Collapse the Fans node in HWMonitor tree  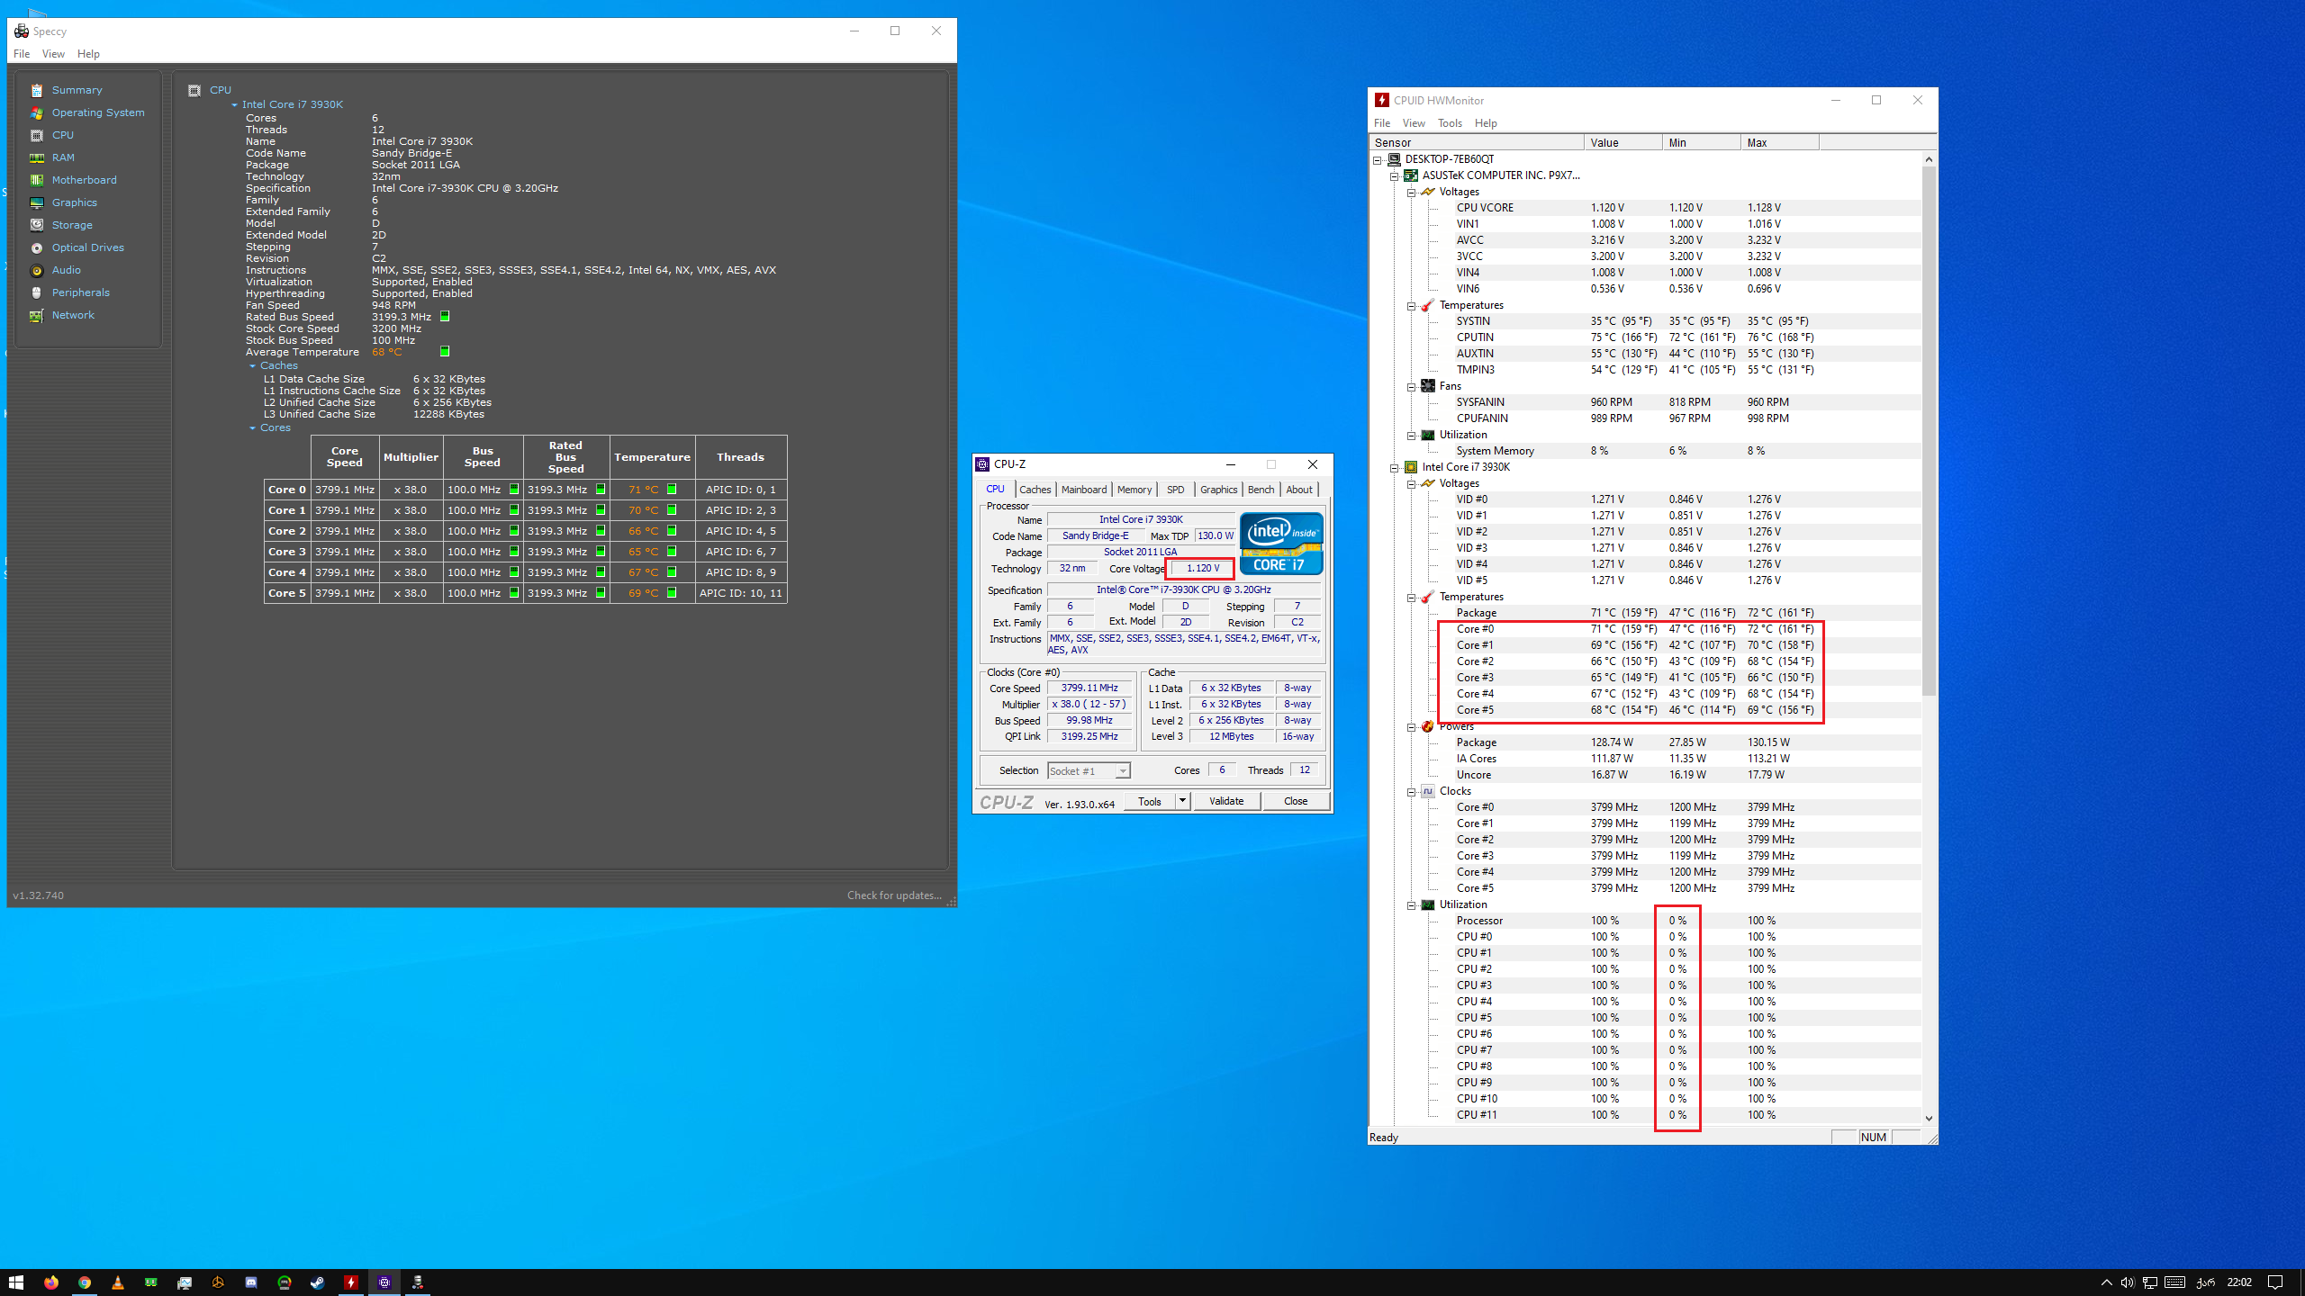[x=1412, y=387]
